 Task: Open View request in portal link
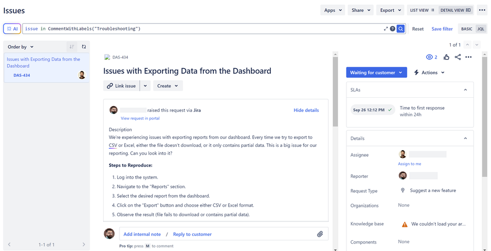[140, 118]
